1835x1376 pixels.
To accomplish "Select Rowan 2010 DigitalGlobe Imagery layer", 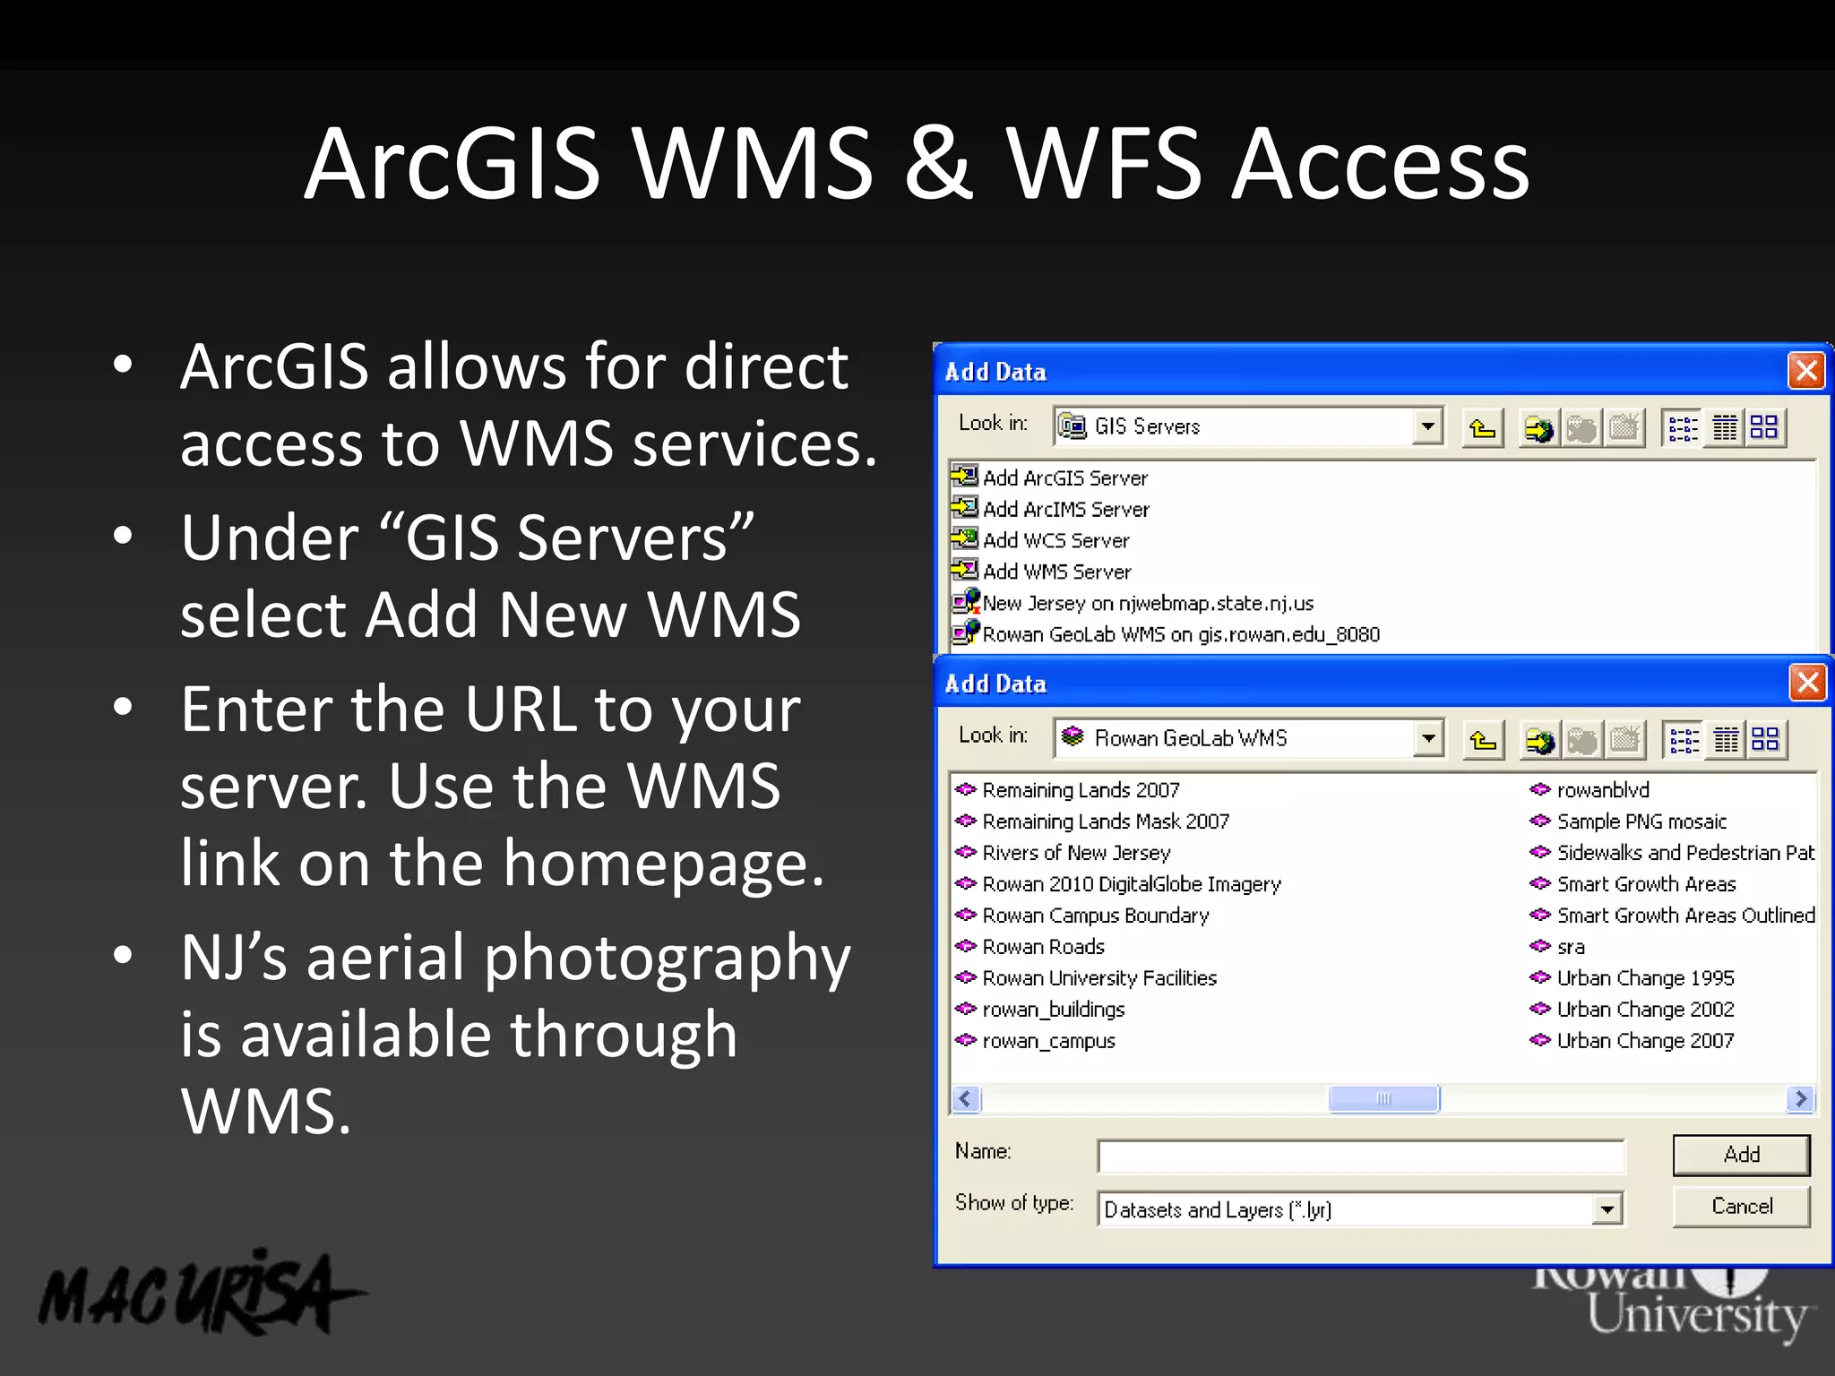I will click(x=1118, y=884).
